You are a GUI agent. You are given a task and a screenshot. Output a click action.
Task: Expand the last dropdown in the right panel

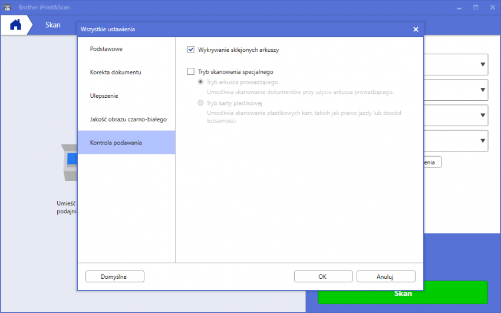(483, 140)
